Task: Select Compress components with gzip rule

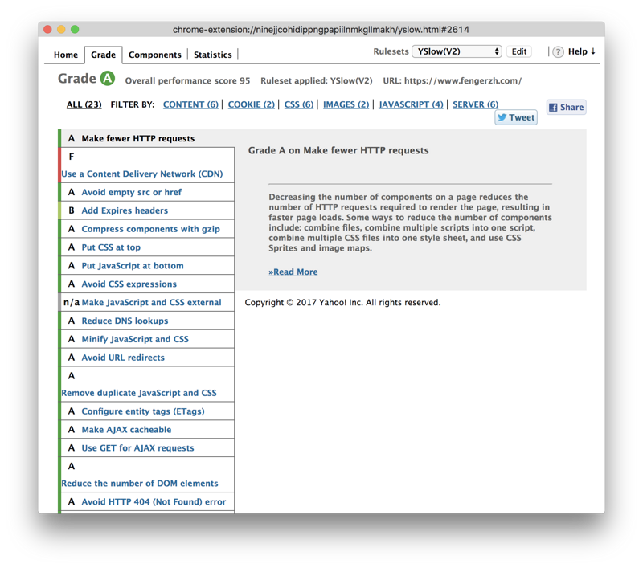Action: click(147, 229)
